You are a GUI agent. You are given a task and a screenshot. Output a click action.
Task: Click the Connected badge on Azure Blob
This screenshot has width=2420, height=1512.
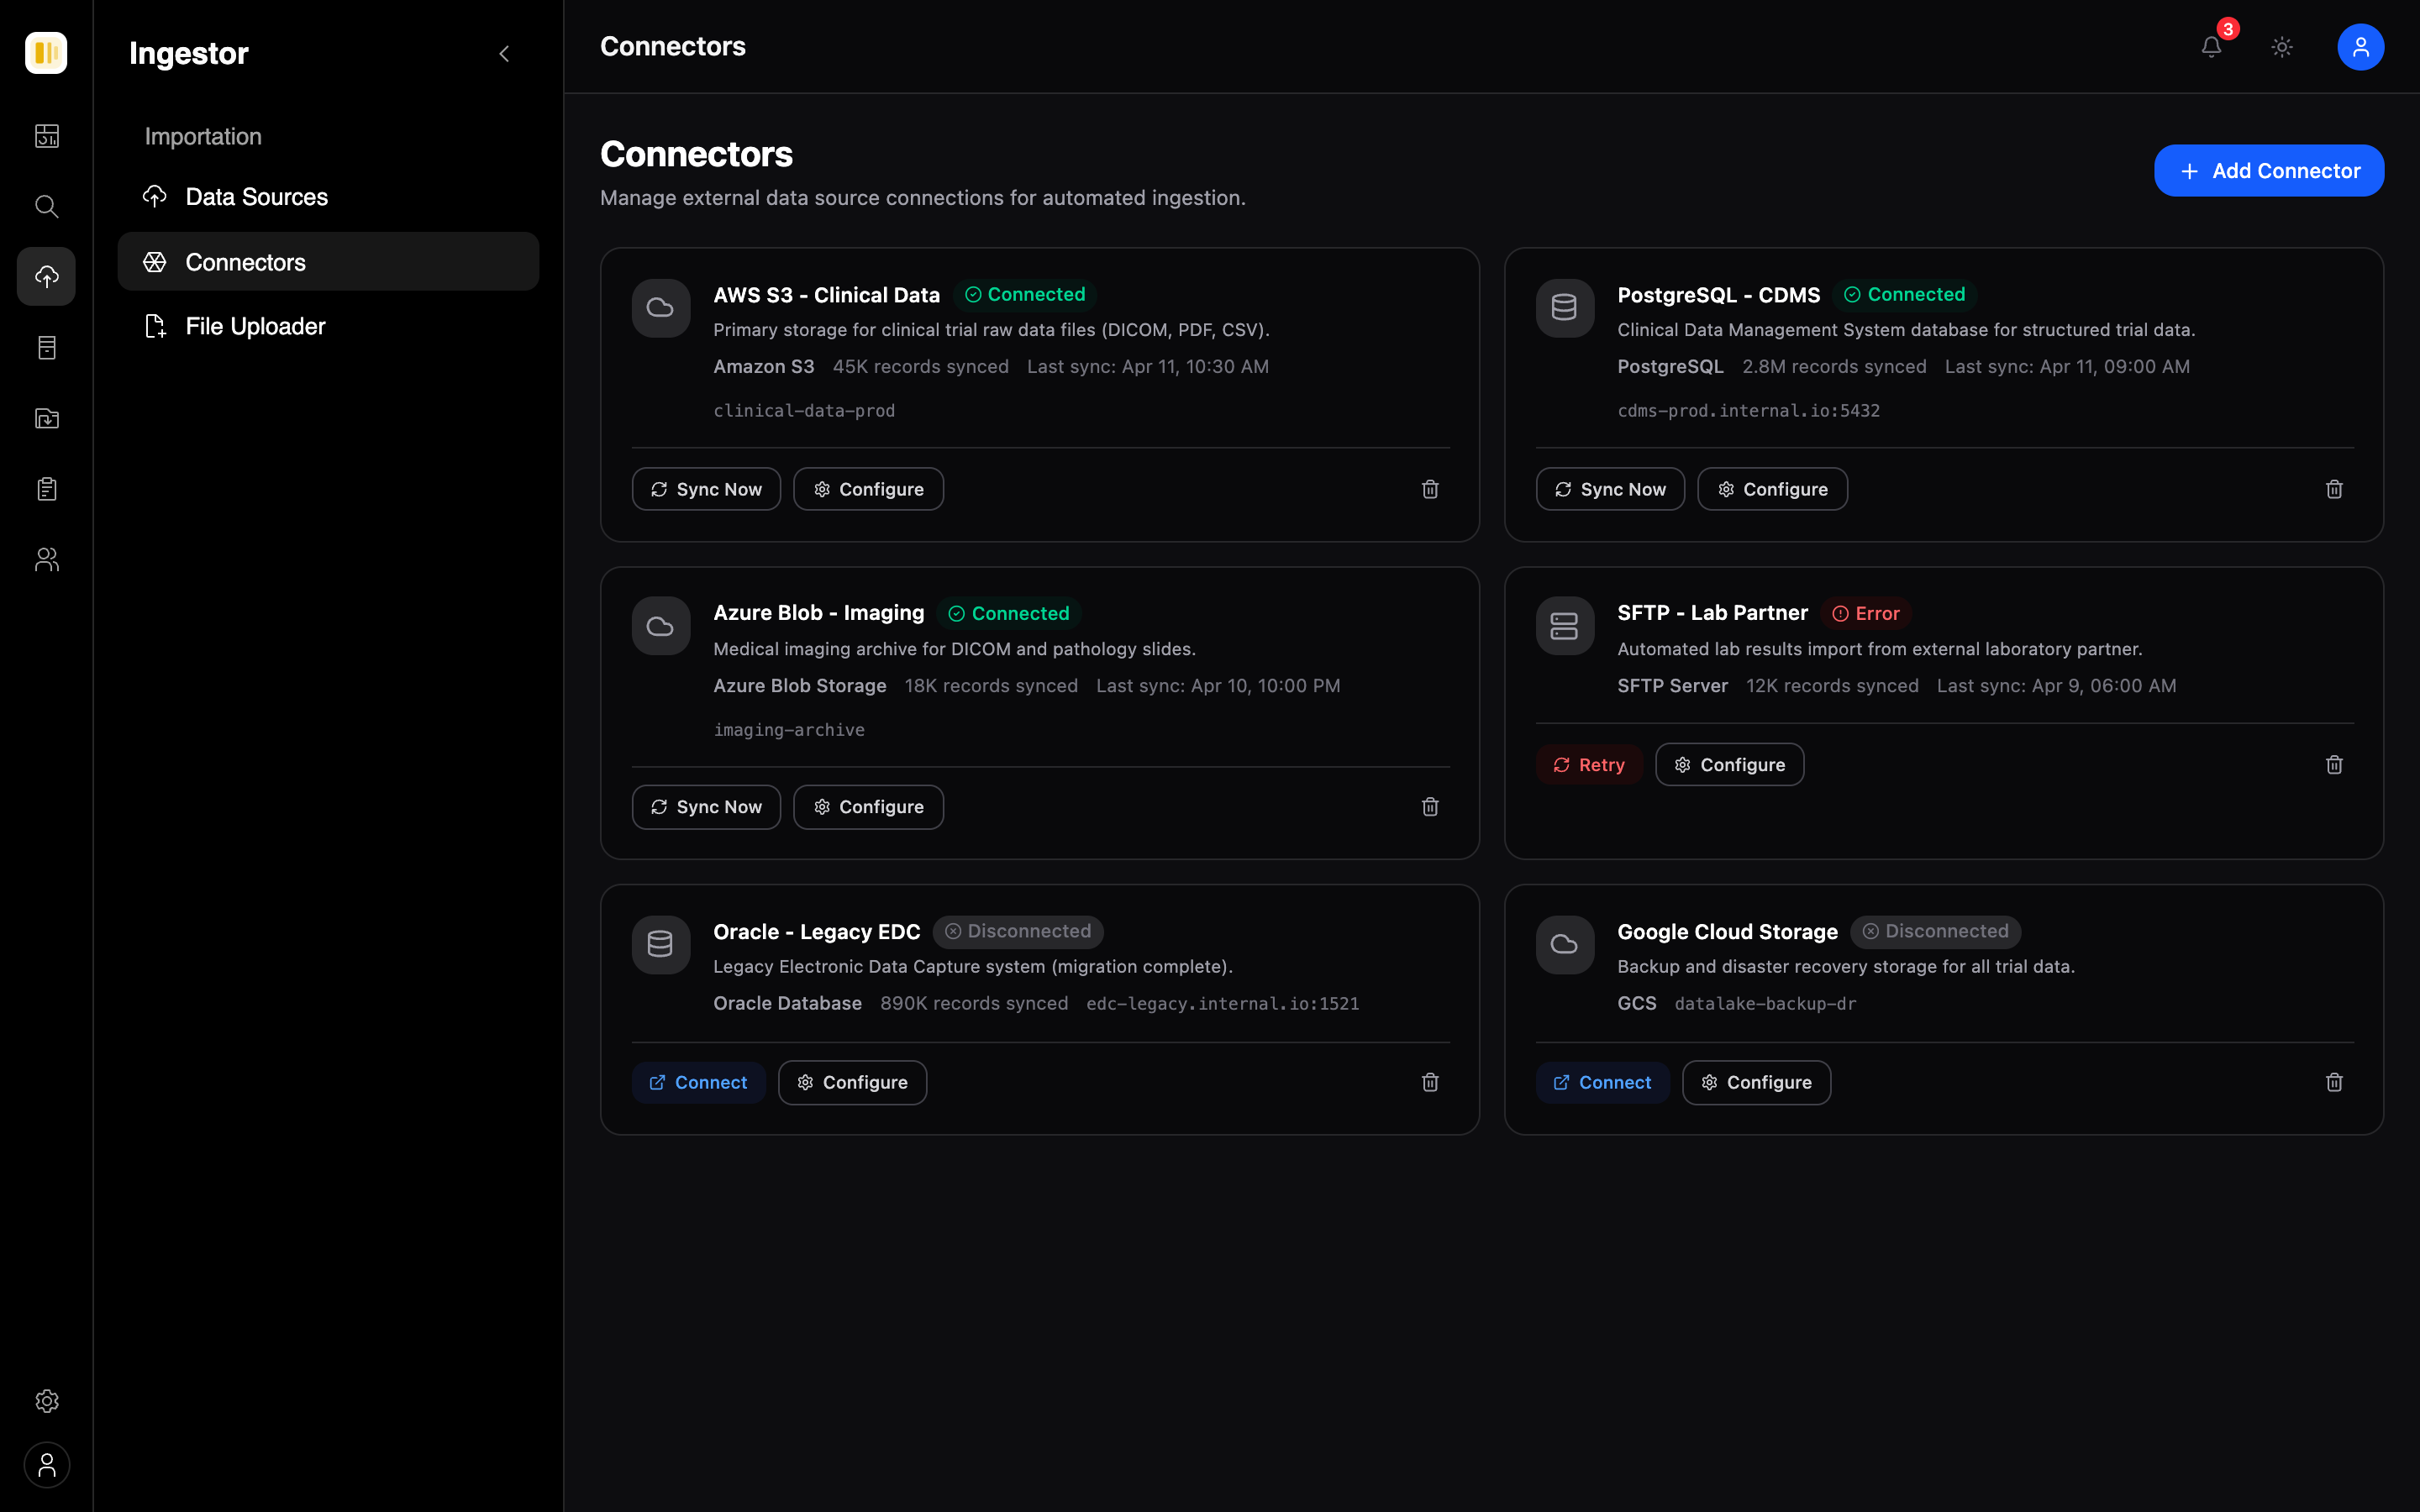pyautogui.click(x=1009, y=613)
